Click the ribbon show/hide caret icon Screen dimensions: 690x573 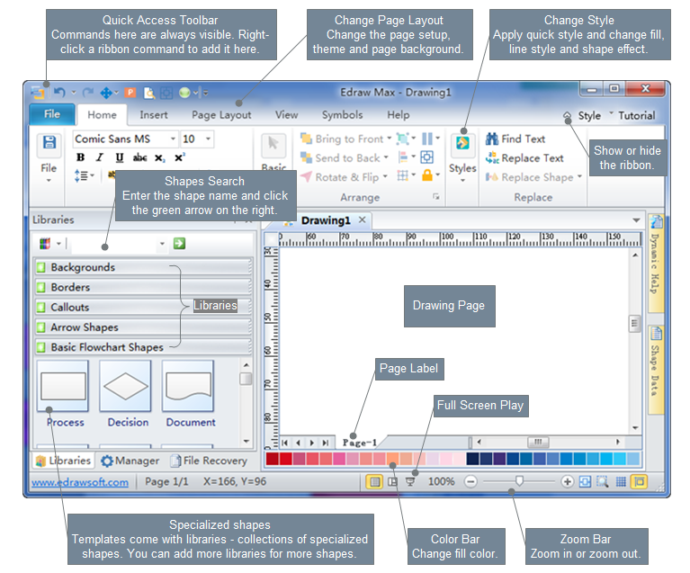568,115
